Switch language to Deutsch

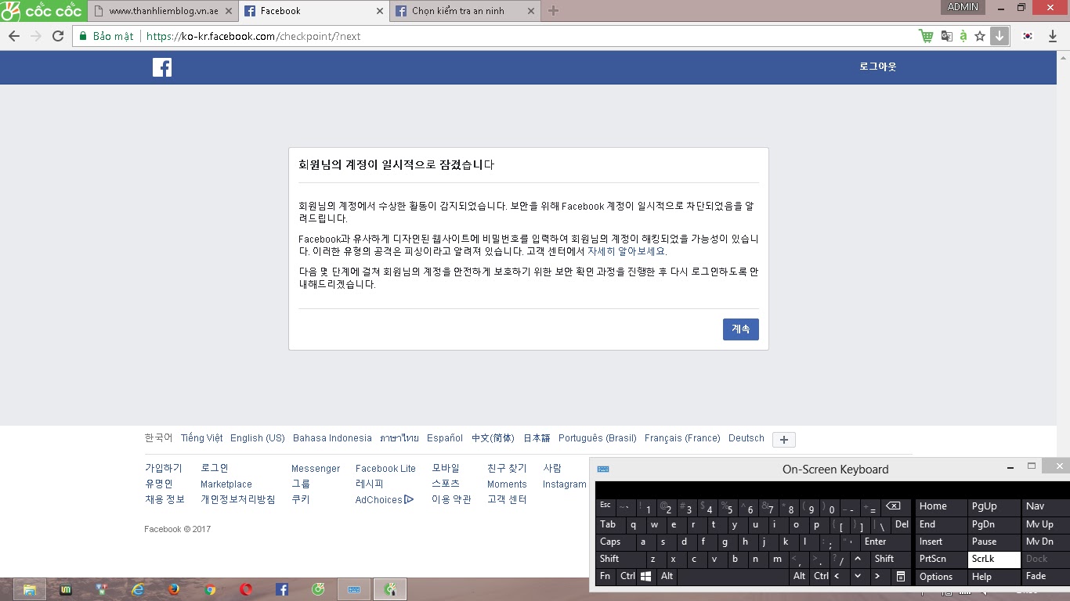point(746,438)
